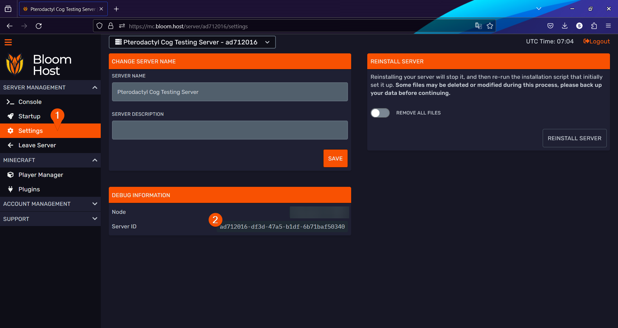Click the Server Description input field
The image size is (618, 328).
(230, 130)
